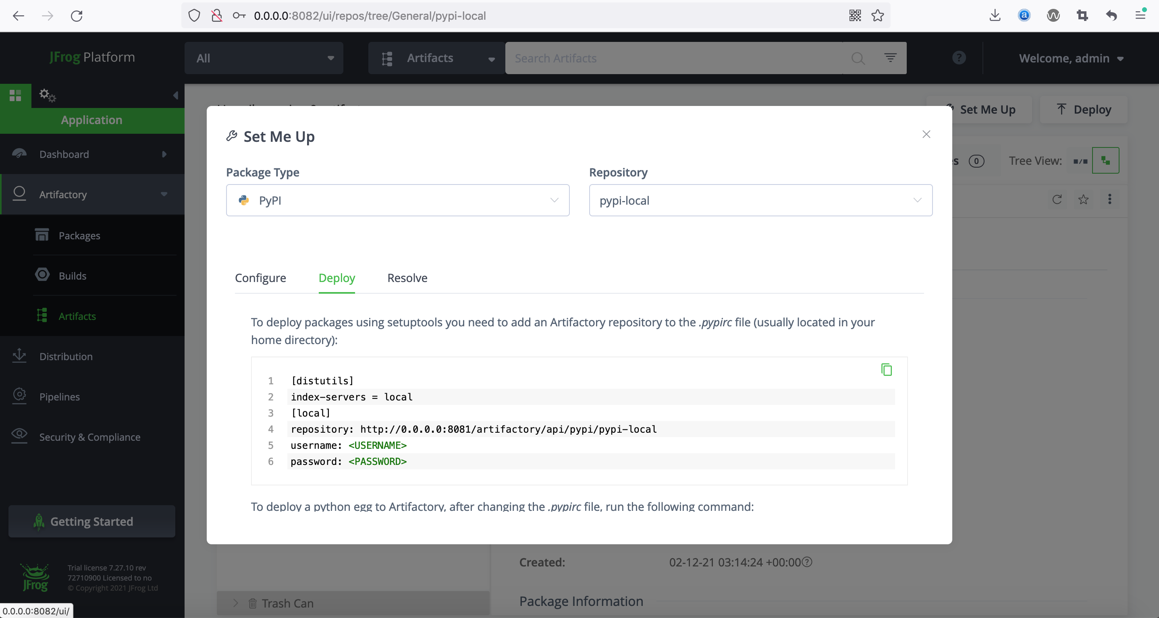This screenshot has height=618, width=1159.
Task: Select the application grid module icon
Action: tap(15, 95)
